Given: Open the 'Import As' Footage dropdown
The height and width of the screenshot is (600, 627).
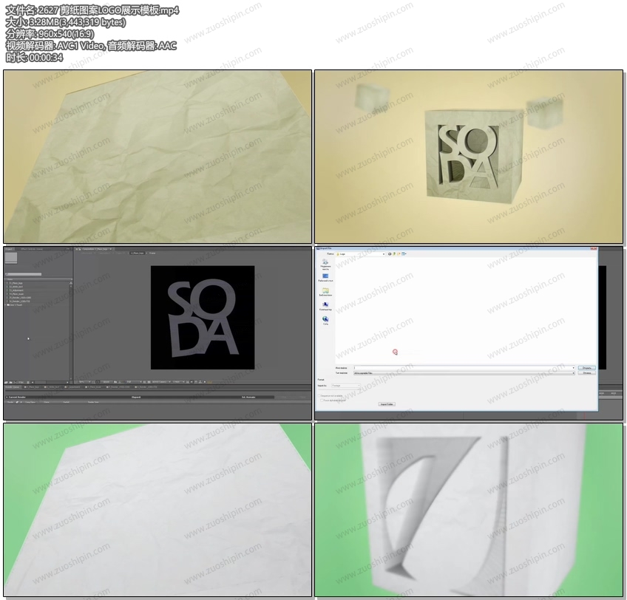Looking at the screenshot, I should (346, 385).
